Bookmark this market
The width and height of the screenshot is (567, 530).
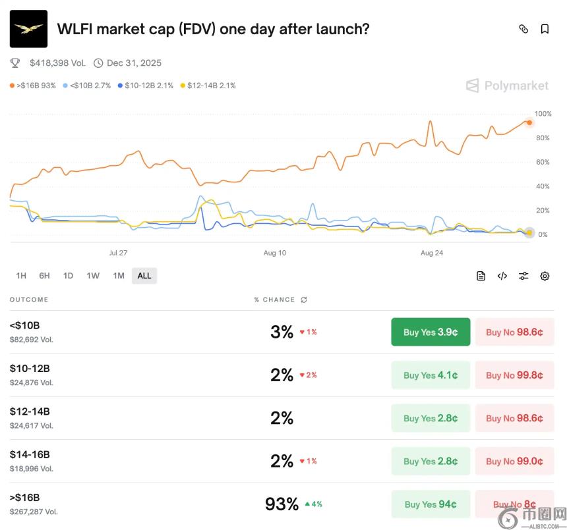click(x=545, y=29)
